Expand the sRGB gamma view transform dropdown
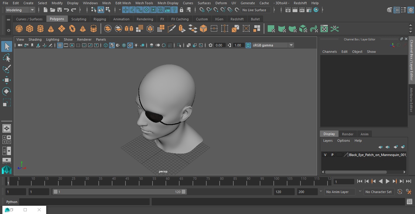 pyautogui.click(x=291, y=45)
